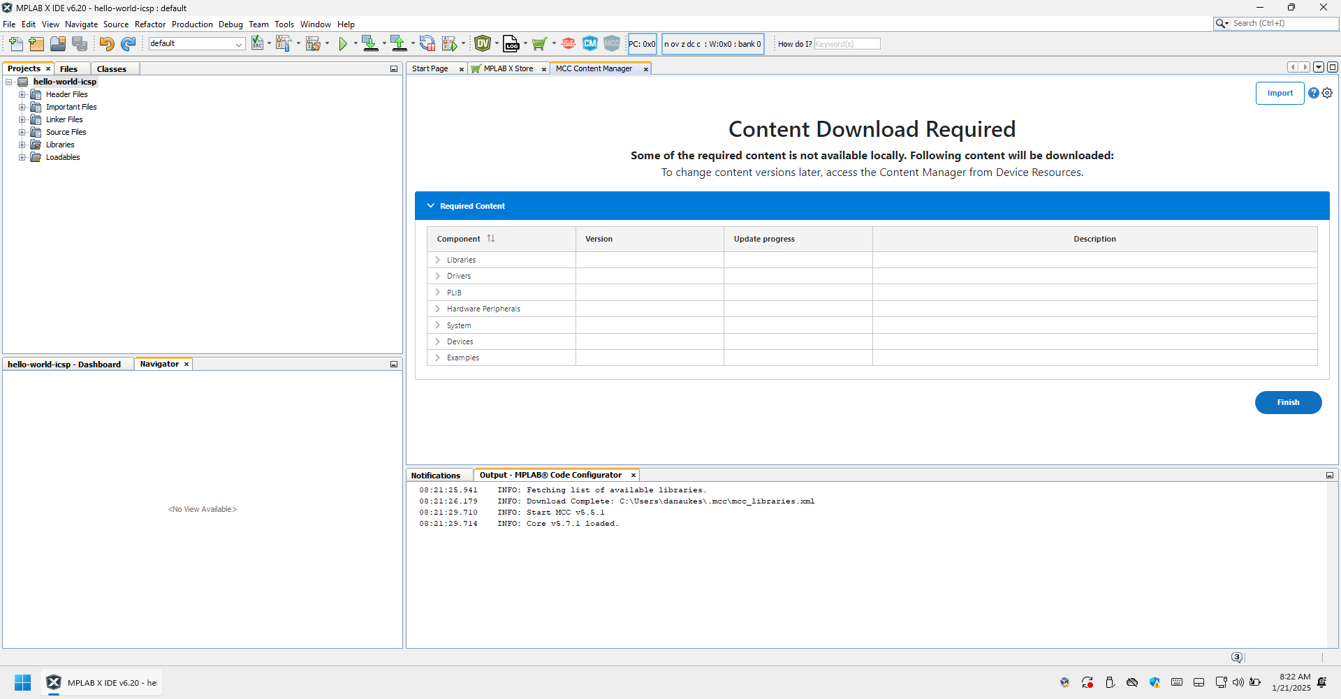
Task: Click the Open Project folder icon
Action: tap(58, 44)
